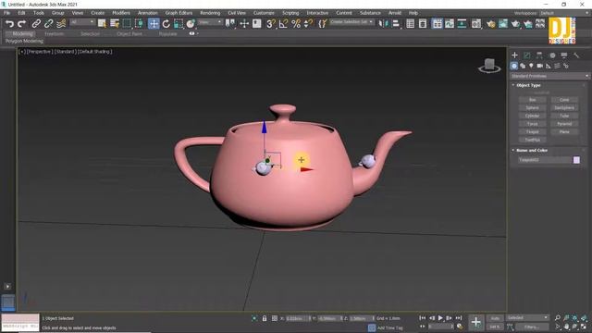Click the Unlink Selection icon
The image size is (592, 333).
coord(48,24)
